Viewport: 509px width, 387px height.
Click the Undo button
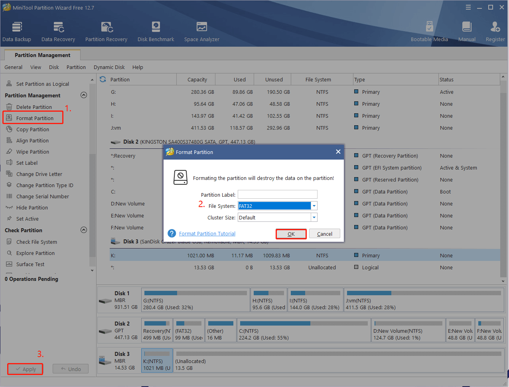(x=71, y=369)
